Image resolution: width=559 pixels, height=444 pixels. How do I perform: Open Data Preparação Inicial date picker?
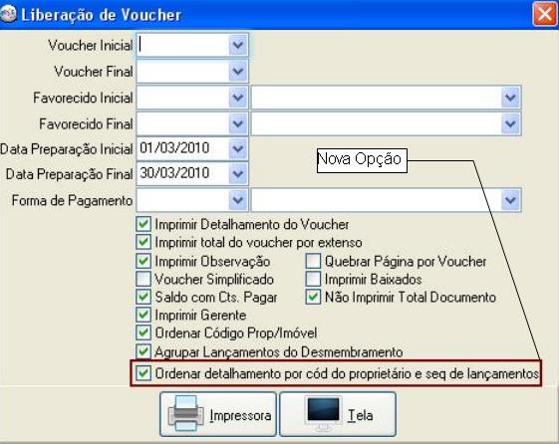pos(238,148)
